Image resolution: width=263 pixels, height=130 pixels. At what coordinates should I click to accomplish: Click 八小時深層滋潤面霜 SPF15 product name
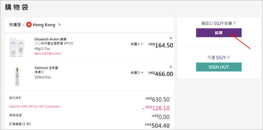pos(54,44)
